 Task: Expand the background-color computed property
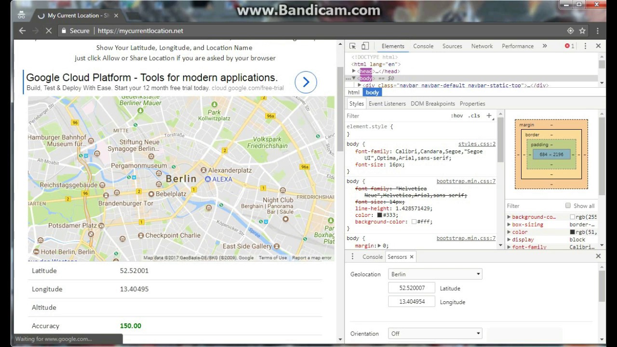coord(509,217)
